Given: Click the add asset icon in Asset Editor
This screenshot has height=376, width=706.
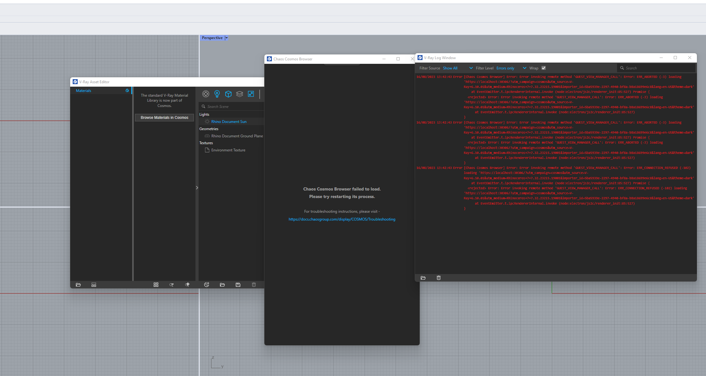Looking at the screenshot, I should click(206, 285).
